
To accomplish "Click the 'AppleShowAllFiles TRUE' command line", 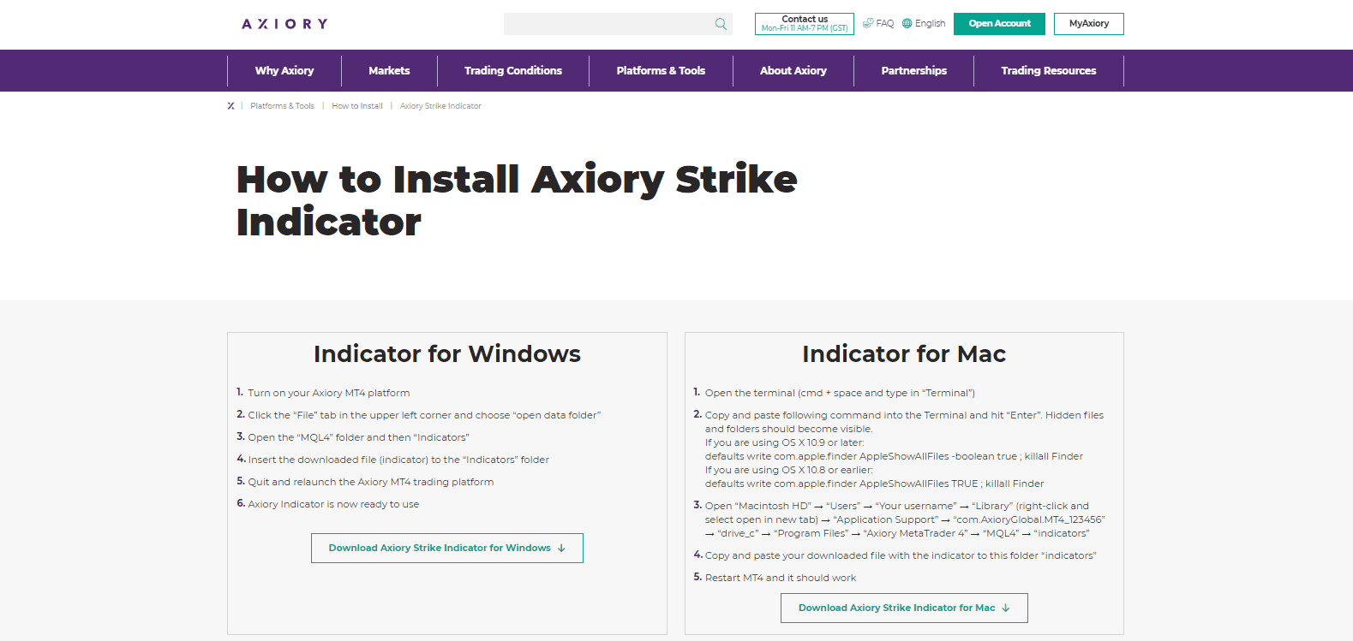I will (x=874, y=484).
